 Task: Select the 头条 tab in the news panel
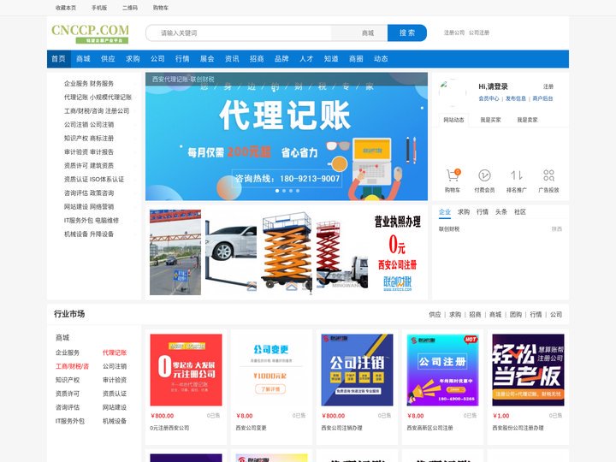point(500,212)
